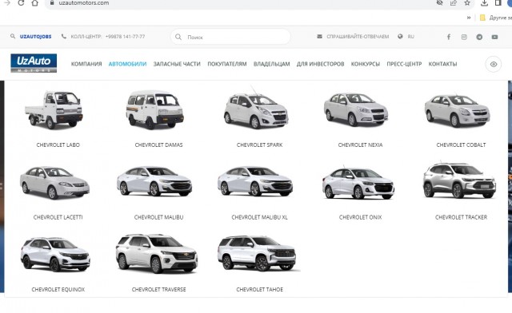Click the share page icon in address bar

click(x=454, y=3)
